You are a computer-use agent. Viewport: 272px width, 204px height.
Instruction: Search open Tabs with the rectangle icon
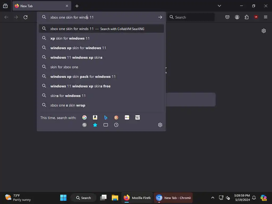106,125
